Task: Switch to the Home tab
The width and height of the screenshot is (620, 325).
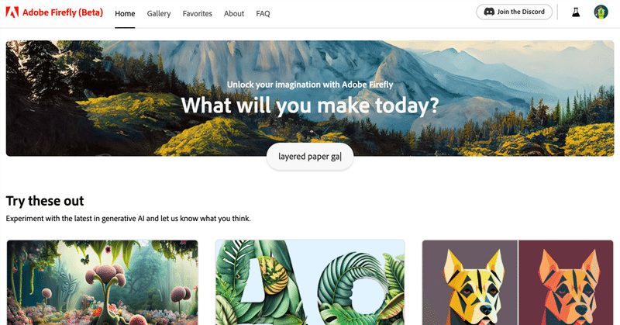Action: (125, 13)
